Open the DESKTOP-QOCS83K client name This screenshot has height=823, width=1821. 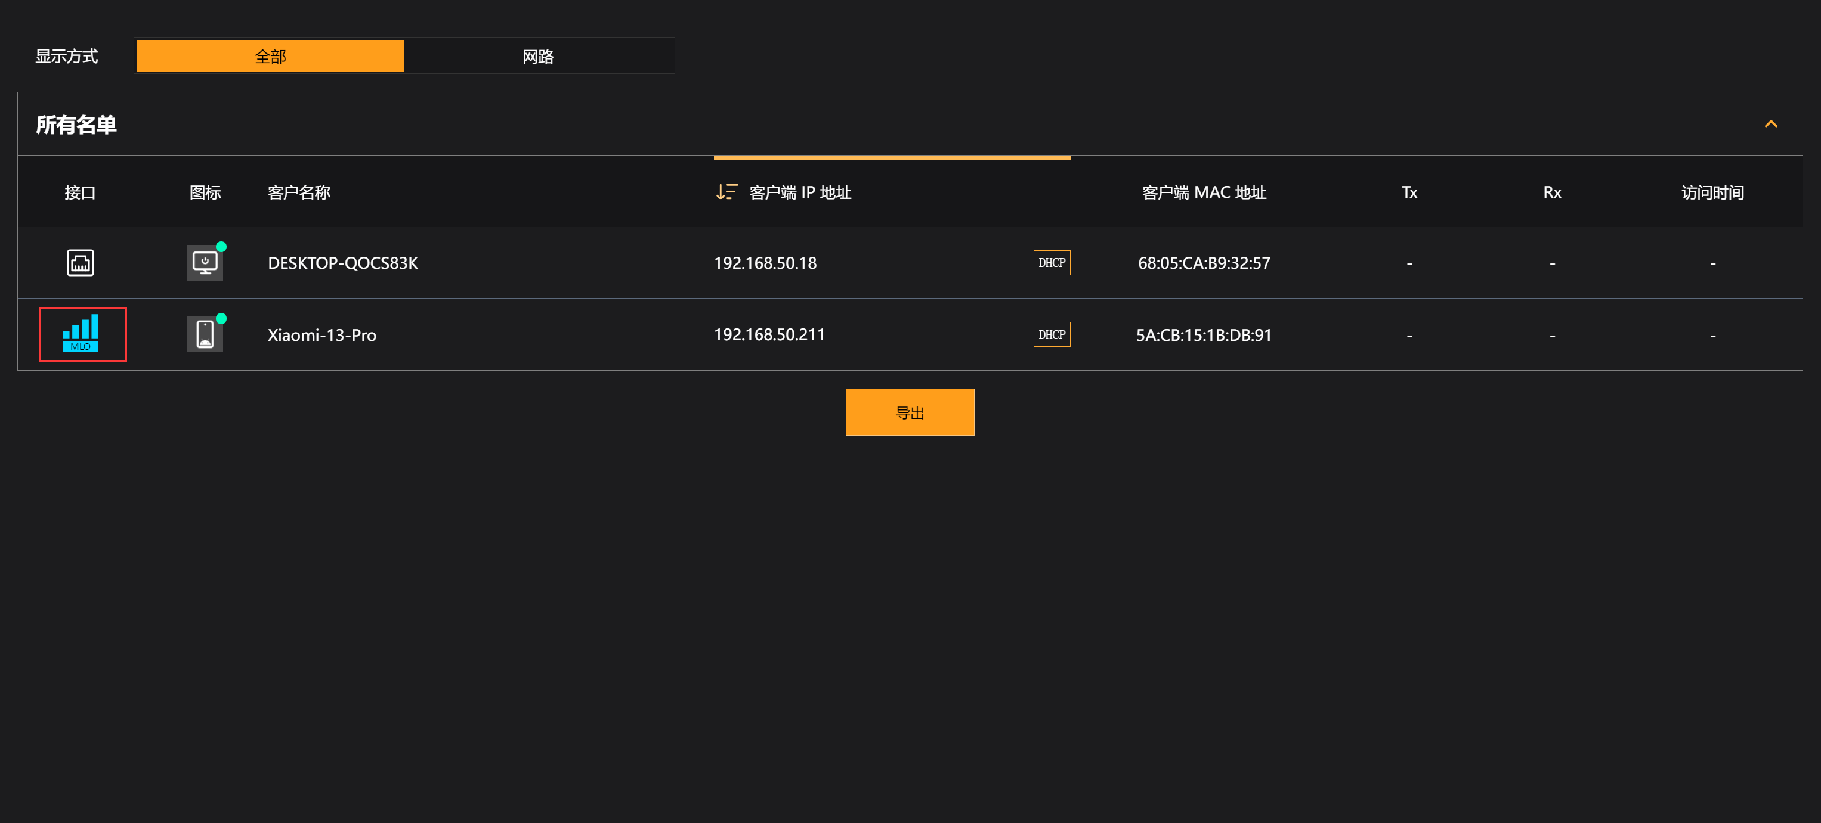(x=342, y=263)
